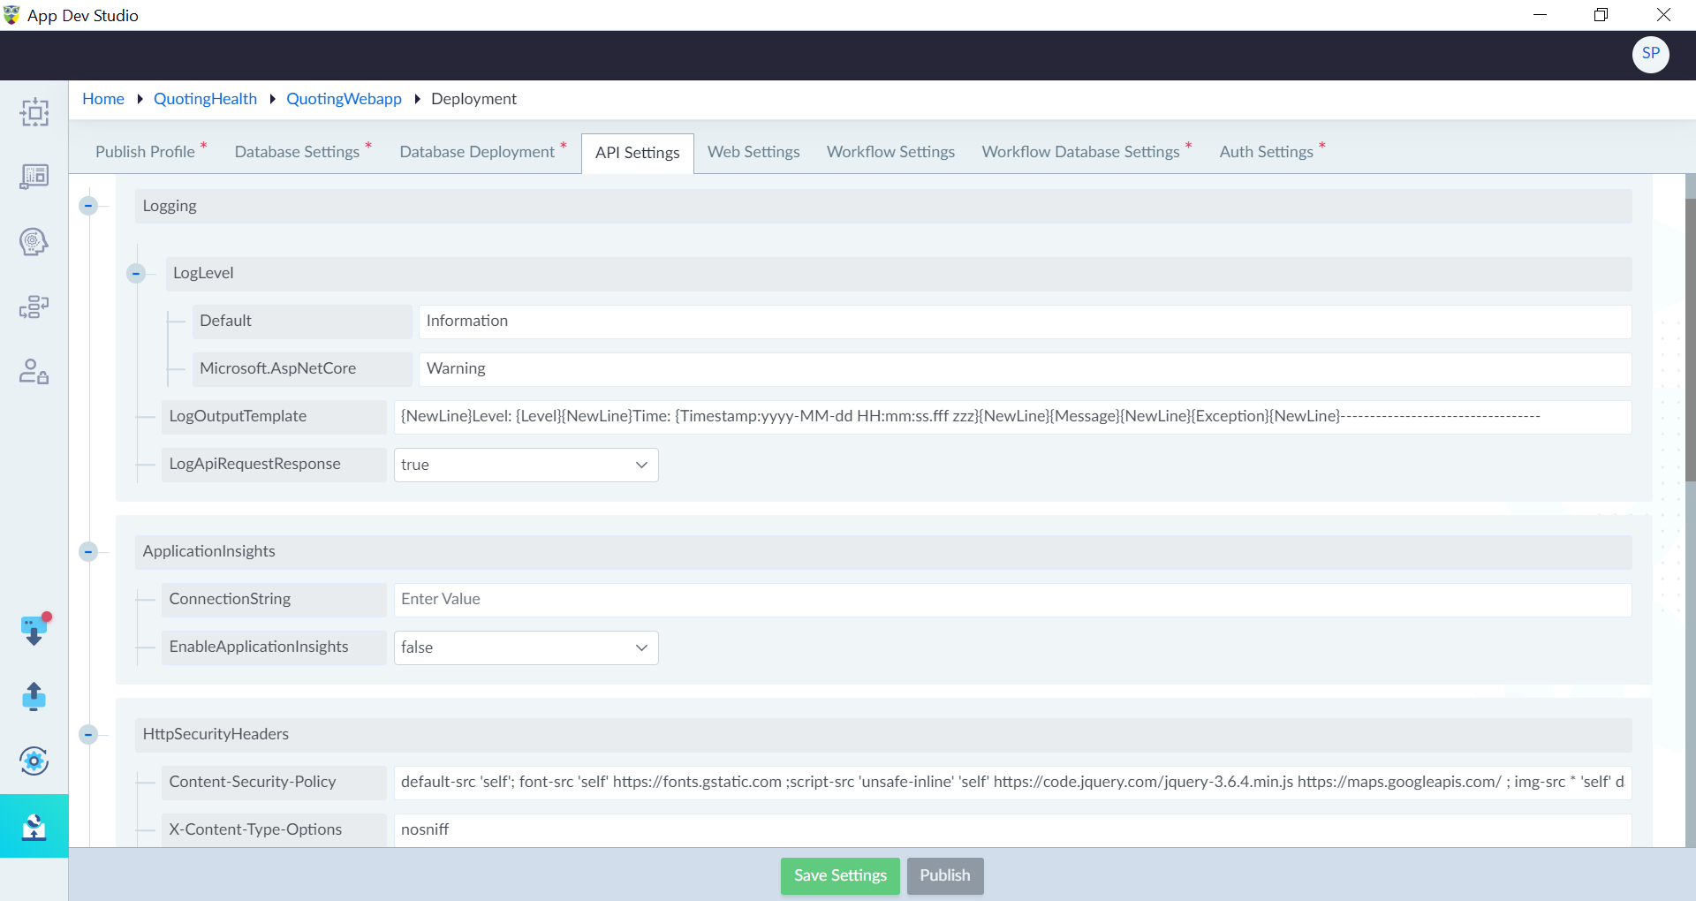1696x901 pixels.
Task: Open the sidebar page layout icon
Action: pos(34,177)
